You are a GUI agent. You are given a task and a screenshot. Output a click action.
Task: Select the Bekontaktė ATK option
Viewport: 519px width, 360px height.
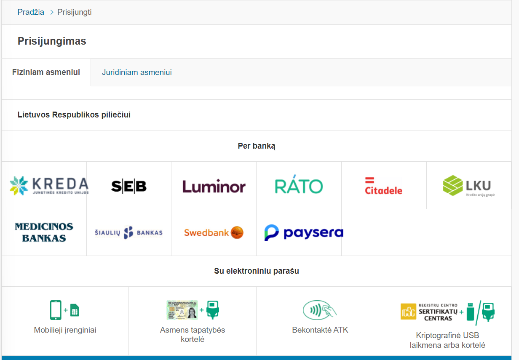(320, 330)
